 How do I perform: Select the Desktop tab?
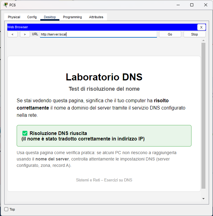pos(50,17)
